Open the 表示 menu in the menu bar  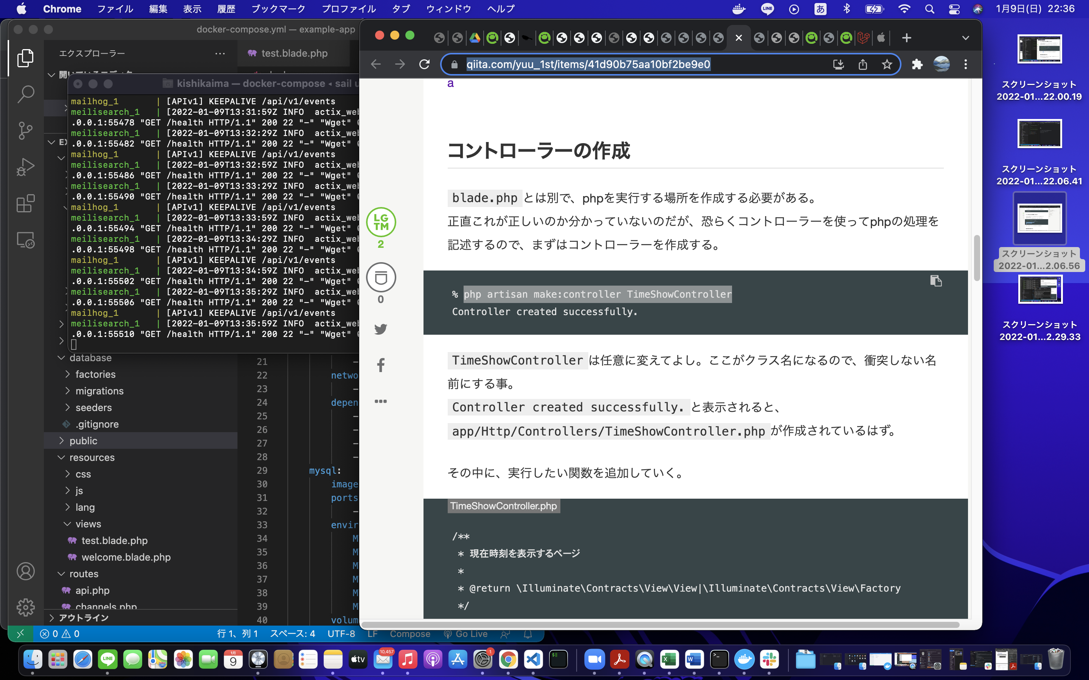coord(192,9)
